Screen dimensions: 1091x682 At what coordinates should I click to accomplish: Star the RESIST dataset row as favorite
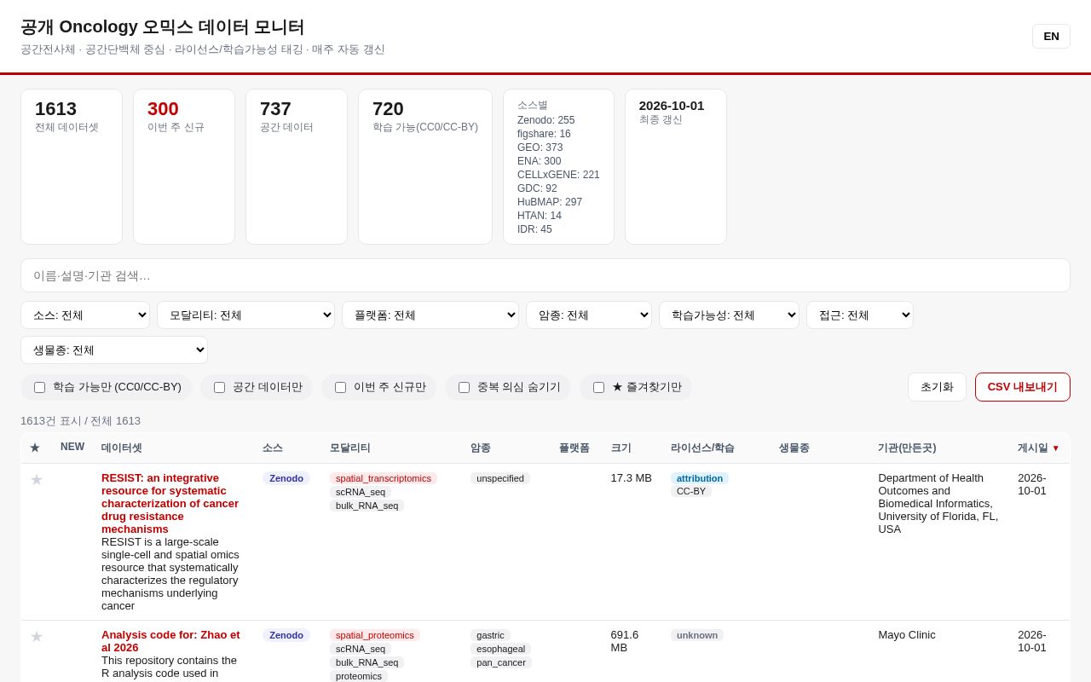click(37, 480)
